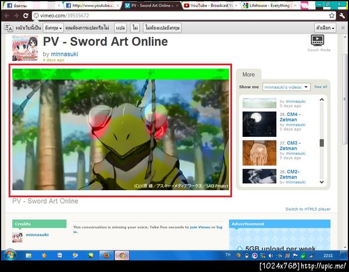Image resolution: width=349 pixels, height=272 pixels.
Task: Click the browser forward arrow
Action: 16,16
